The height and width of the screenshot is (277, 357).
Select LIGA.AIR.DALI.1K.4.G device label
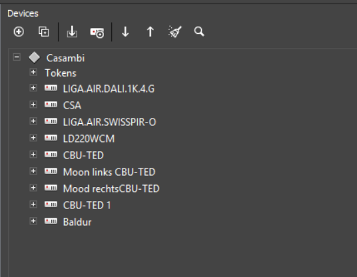pyautogui.click(x=109, y=89)
